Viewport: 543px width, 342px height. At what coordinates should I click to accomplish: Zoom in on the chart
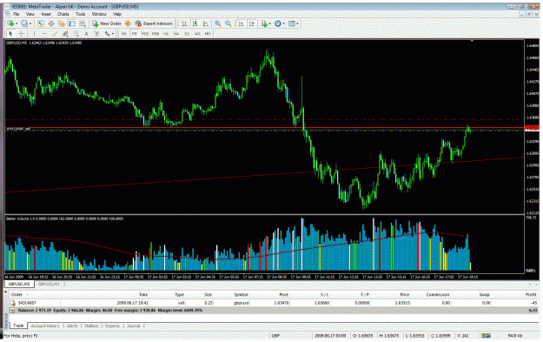coord(218,23)
